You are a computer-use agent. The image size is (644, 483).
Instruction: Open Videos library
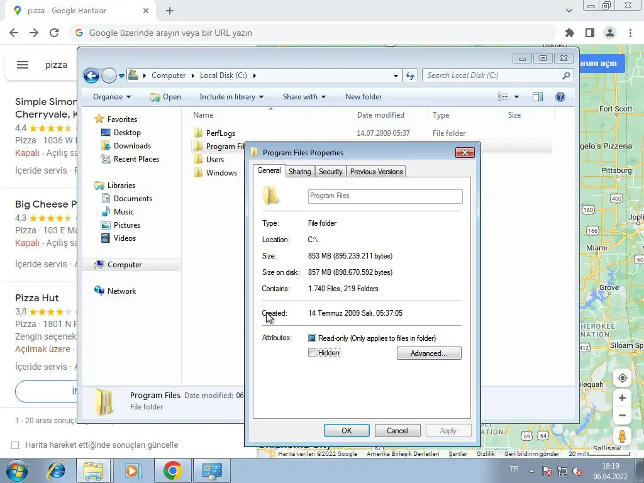point(125,238)
